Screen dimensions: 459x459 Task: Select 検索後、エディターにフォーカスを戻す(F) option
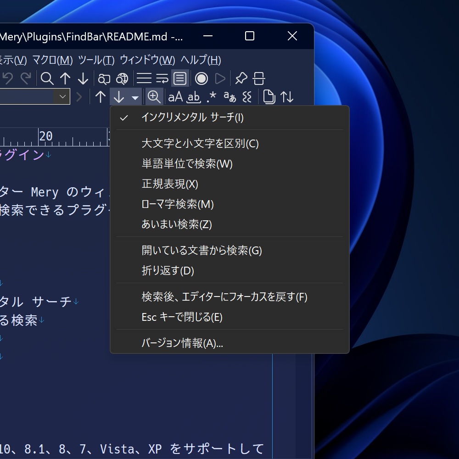229,297
